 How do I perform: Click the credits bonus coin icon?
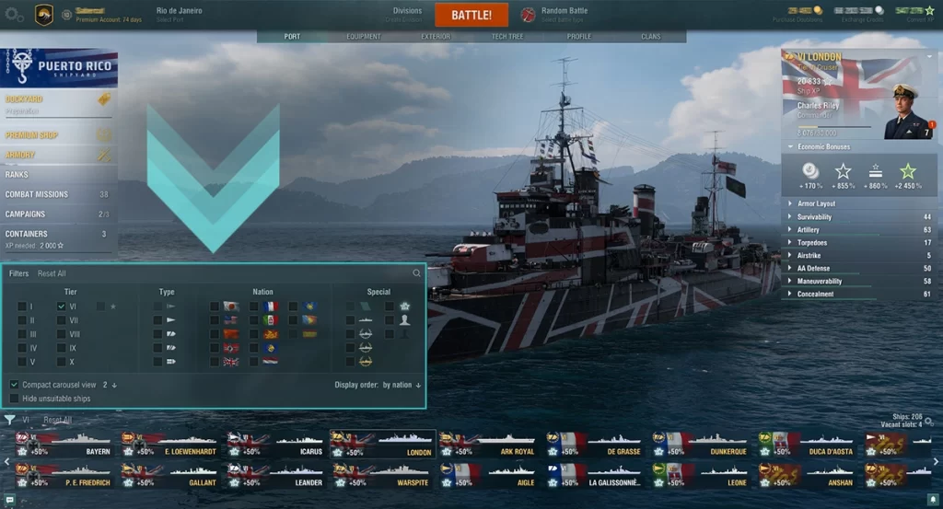[810, 172]
